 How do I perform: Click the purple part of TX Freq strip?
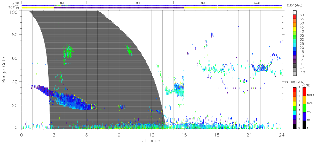coord(119,8)
